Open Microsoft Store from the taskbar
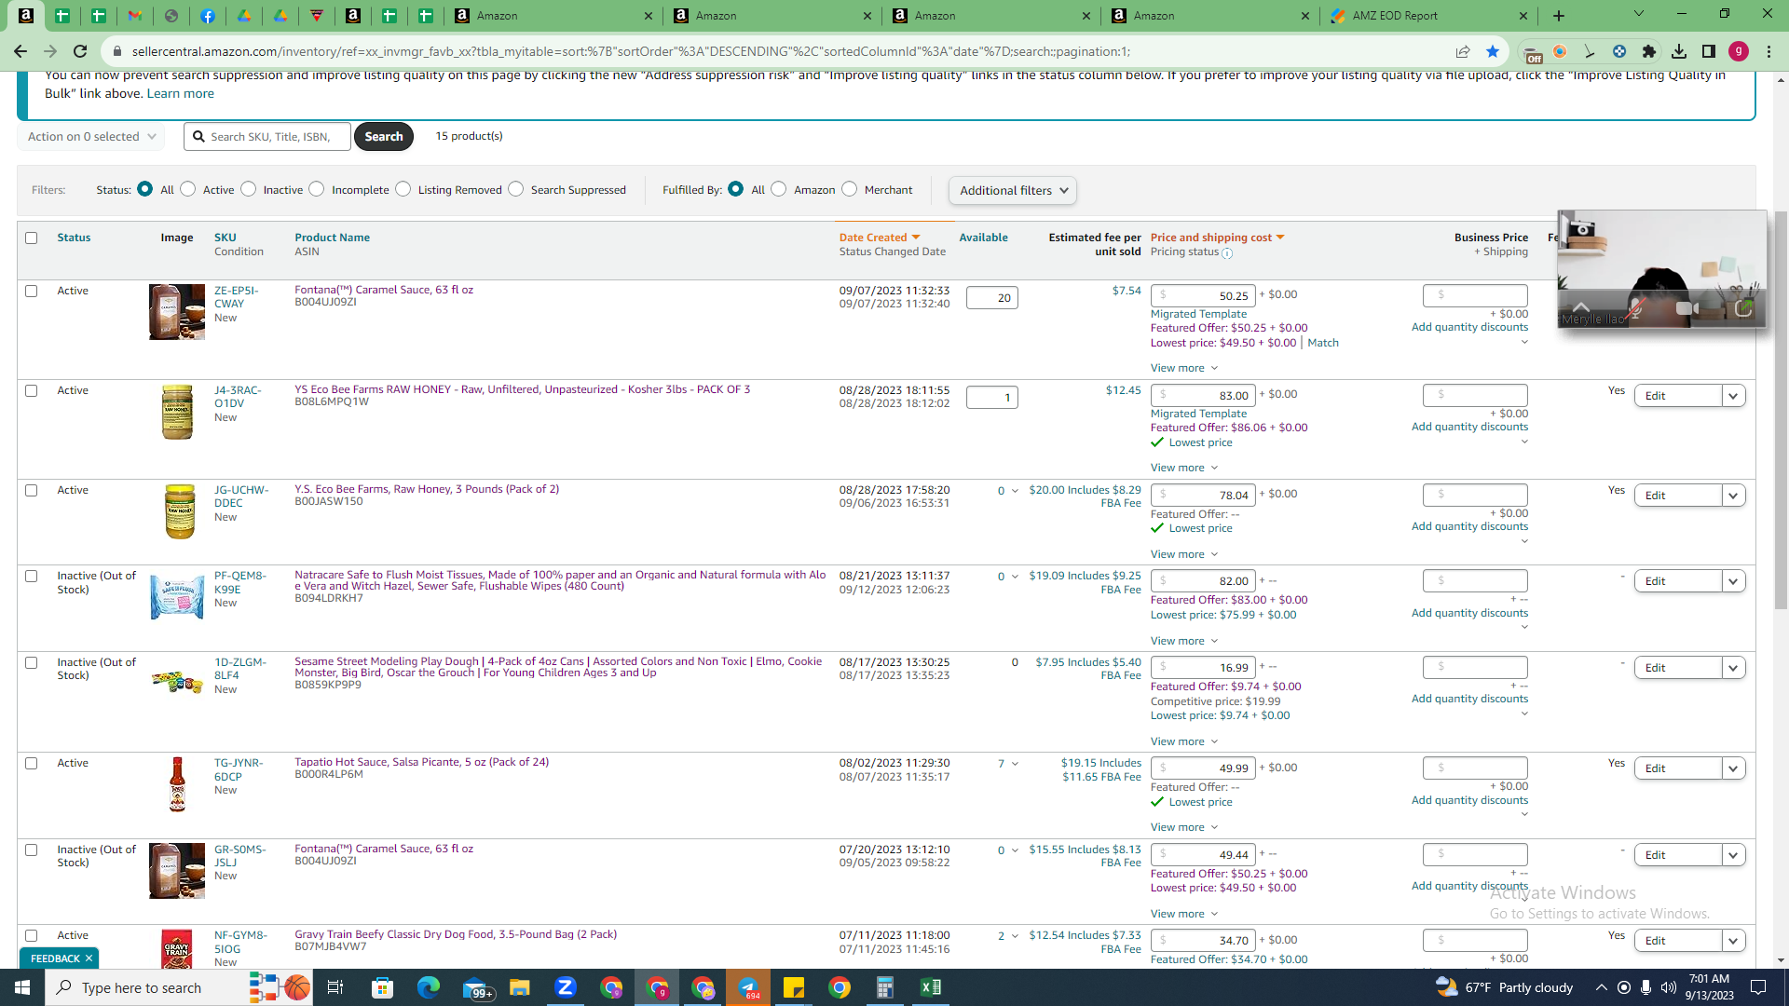1789x1006 pixels. pos(383,987)
